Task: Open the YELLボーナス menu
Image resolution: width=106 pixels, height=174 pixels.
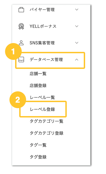Action: coord(43,26)
